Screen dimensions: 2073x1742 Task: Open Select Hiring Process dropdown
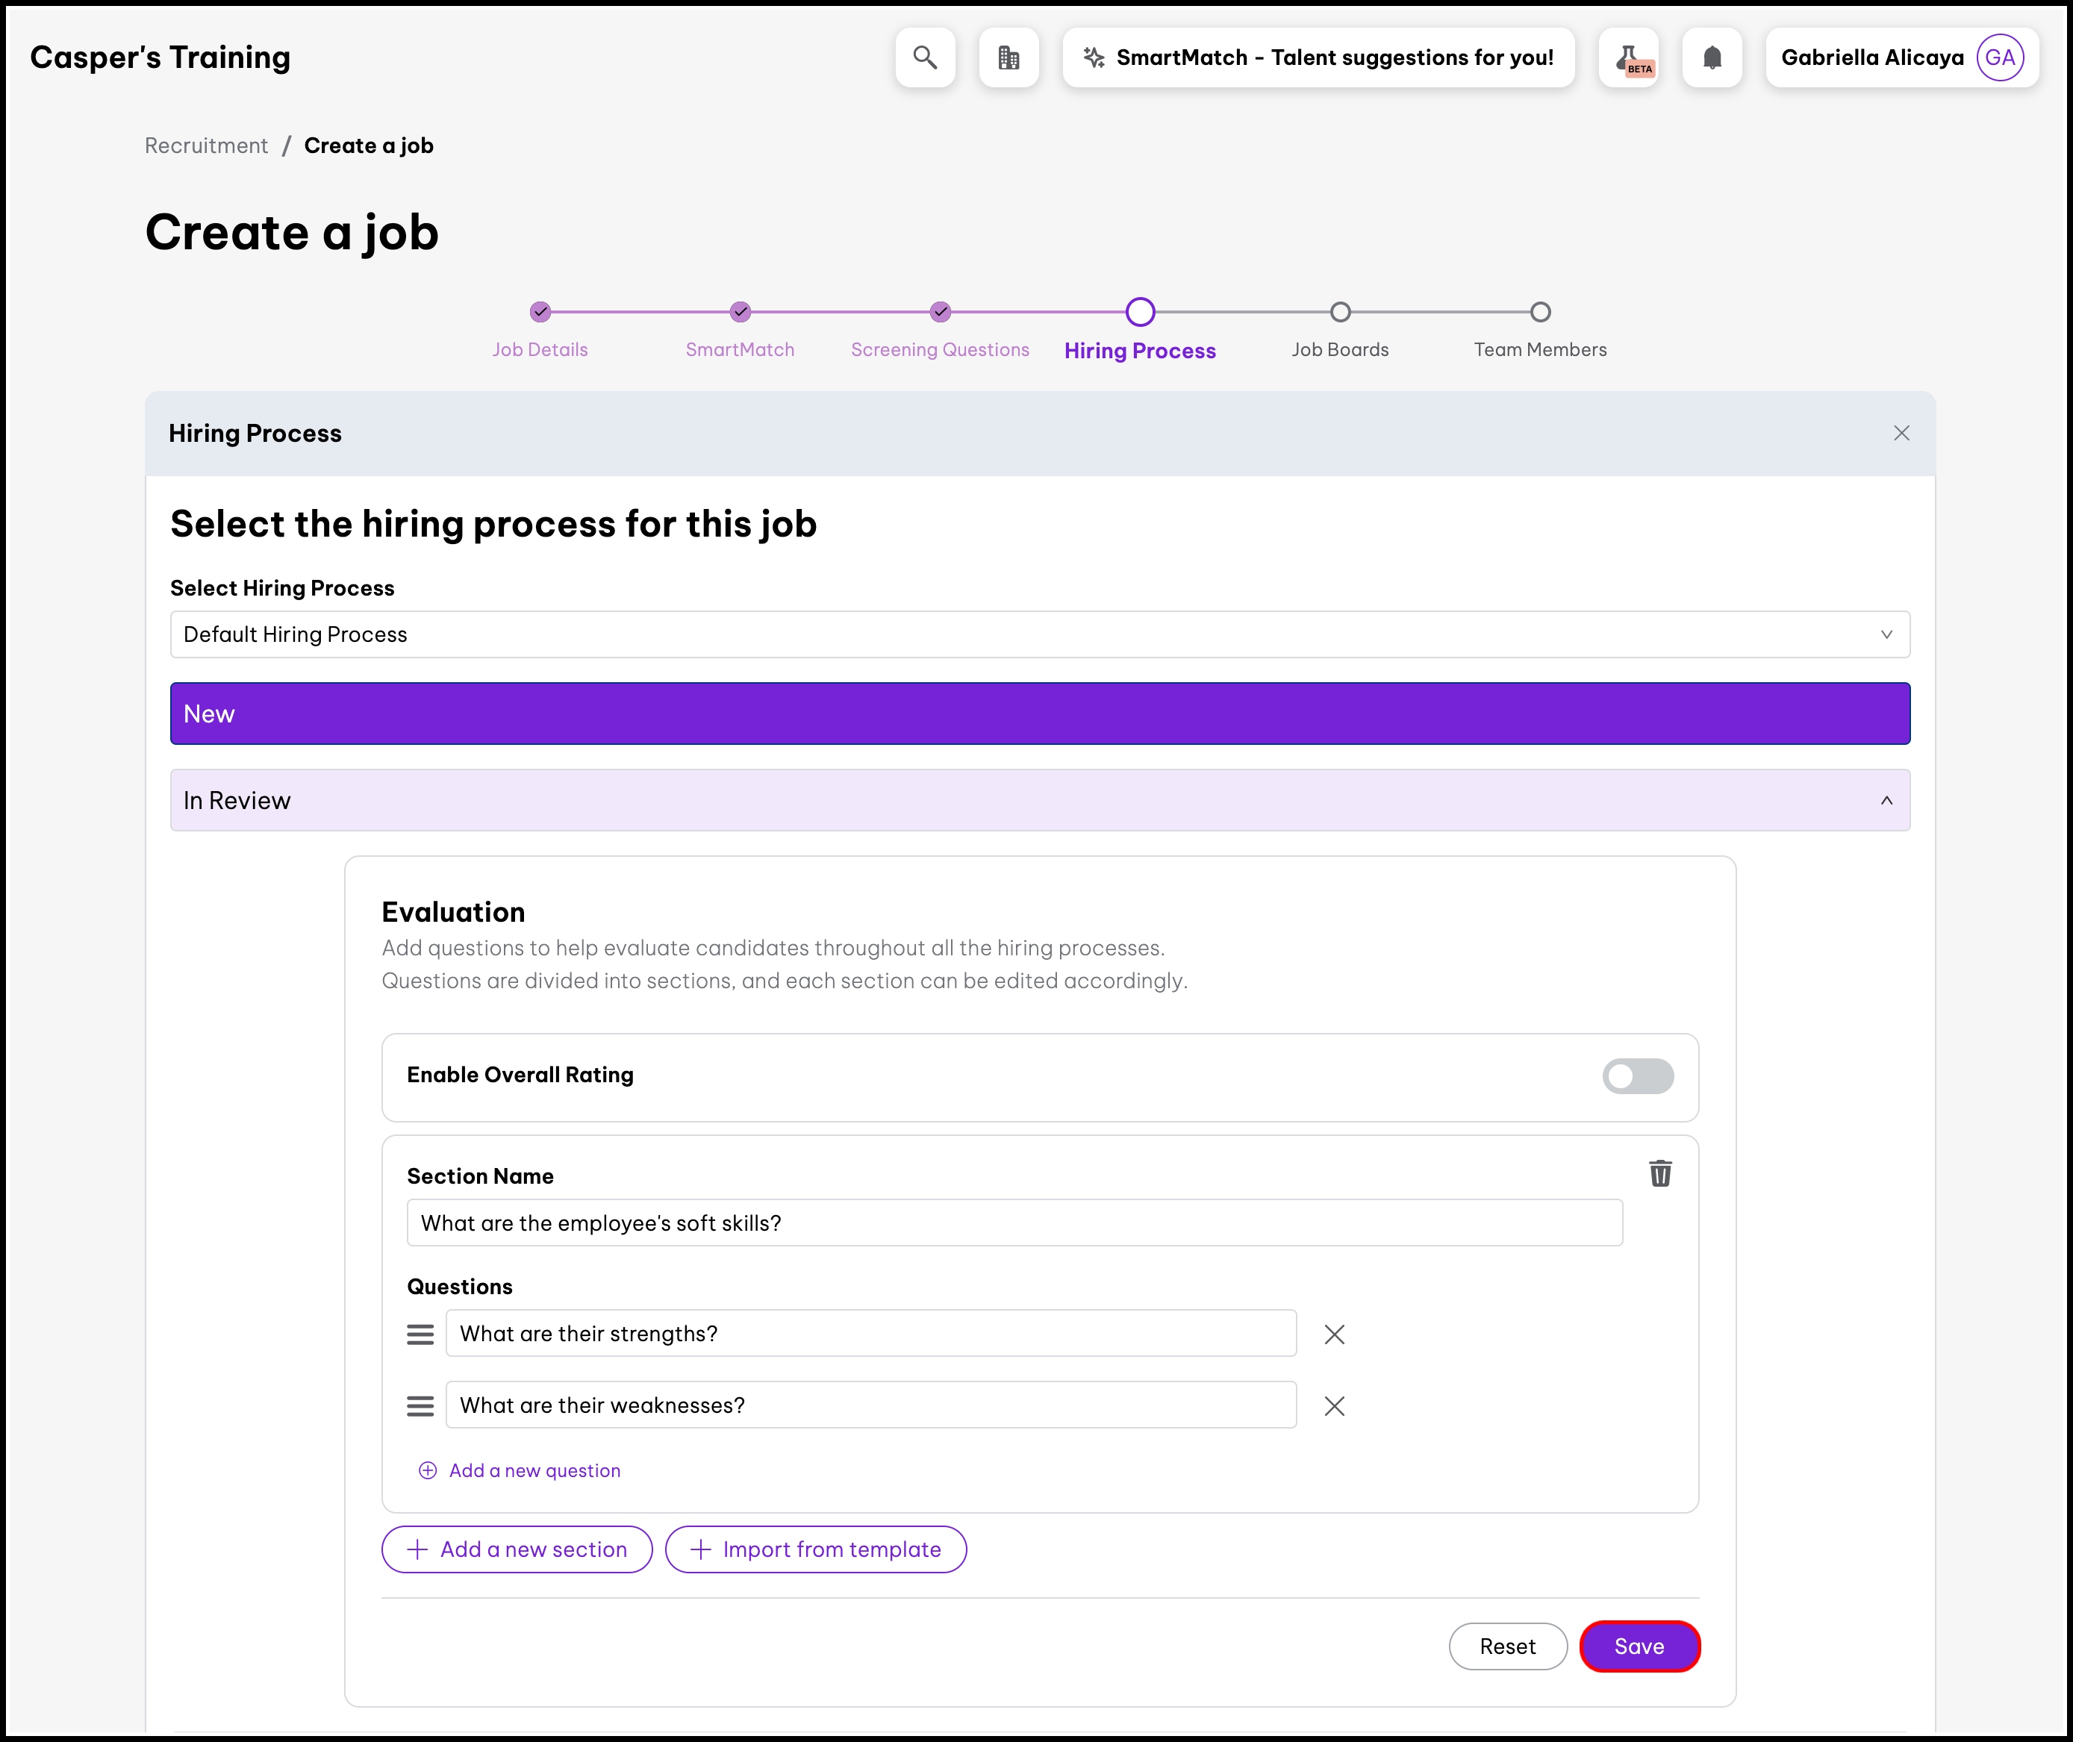(1039, 634)
